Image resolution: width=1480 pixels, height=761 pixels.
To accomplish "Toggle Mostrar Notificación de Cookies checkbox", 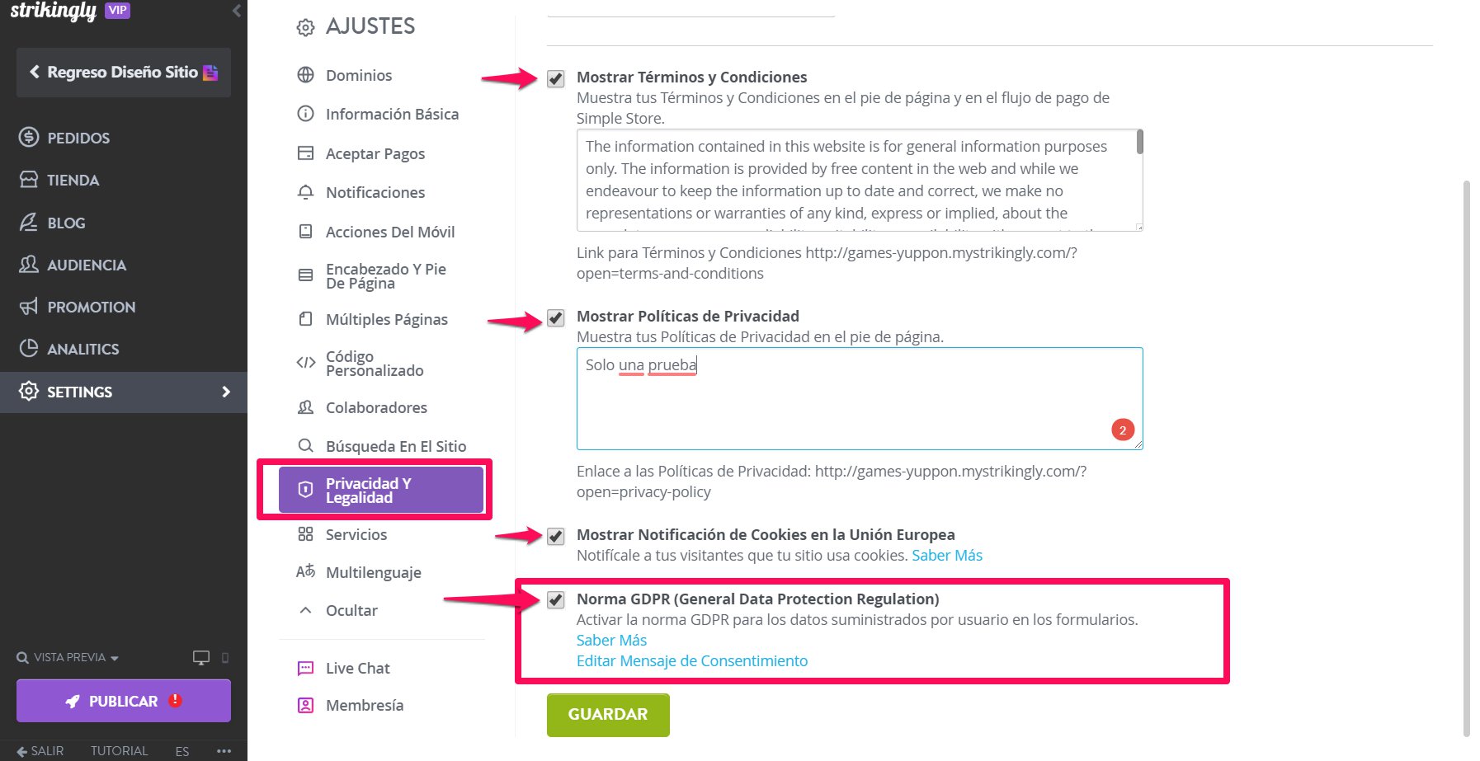I will (x=556, y=536).
